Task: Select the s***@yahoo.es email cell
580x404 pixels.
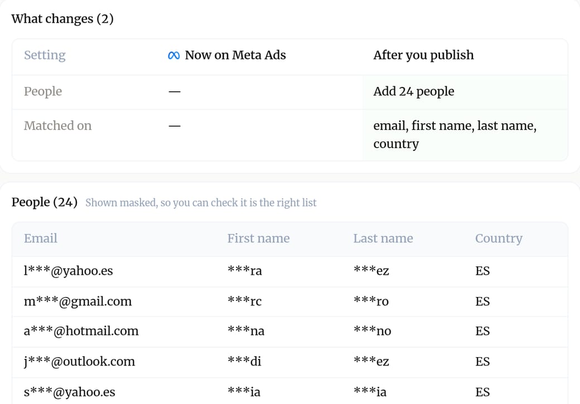Action: pyautogui.click(x=70, y=392)
